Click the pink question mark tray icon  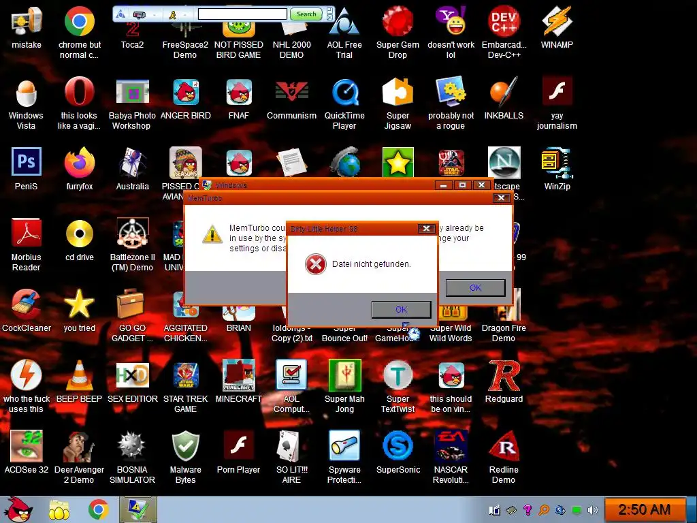(528, 509)
